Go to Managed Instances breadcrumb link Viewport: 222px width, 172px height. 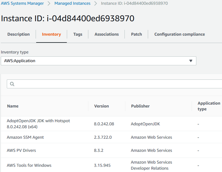(72, 3)
